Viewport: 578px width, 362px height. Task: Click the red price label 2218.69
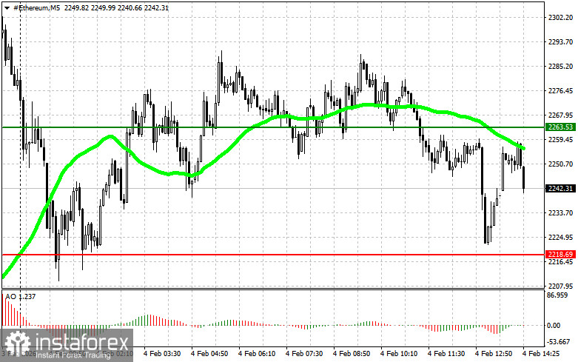560,255
